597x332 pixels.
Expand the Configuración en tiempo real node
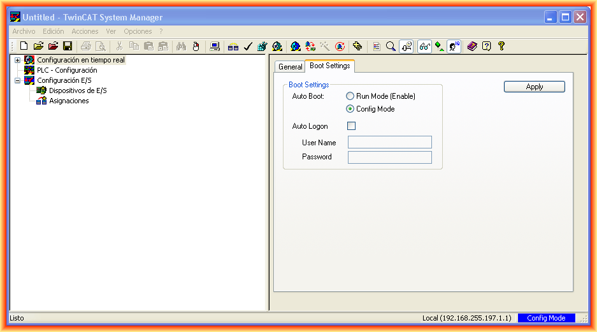pos(18,60)
